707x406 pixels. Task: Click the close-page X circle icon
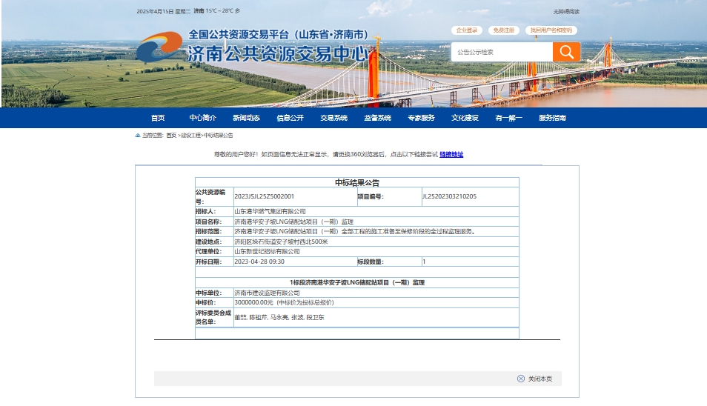click(521, 379)
